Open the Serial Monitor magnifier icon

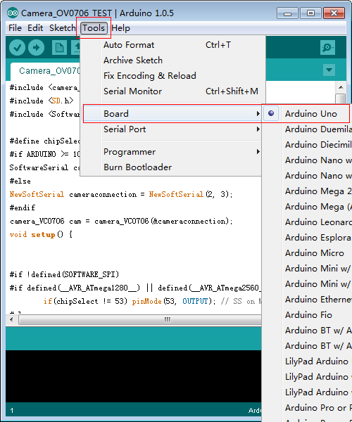tap(327, 48)
